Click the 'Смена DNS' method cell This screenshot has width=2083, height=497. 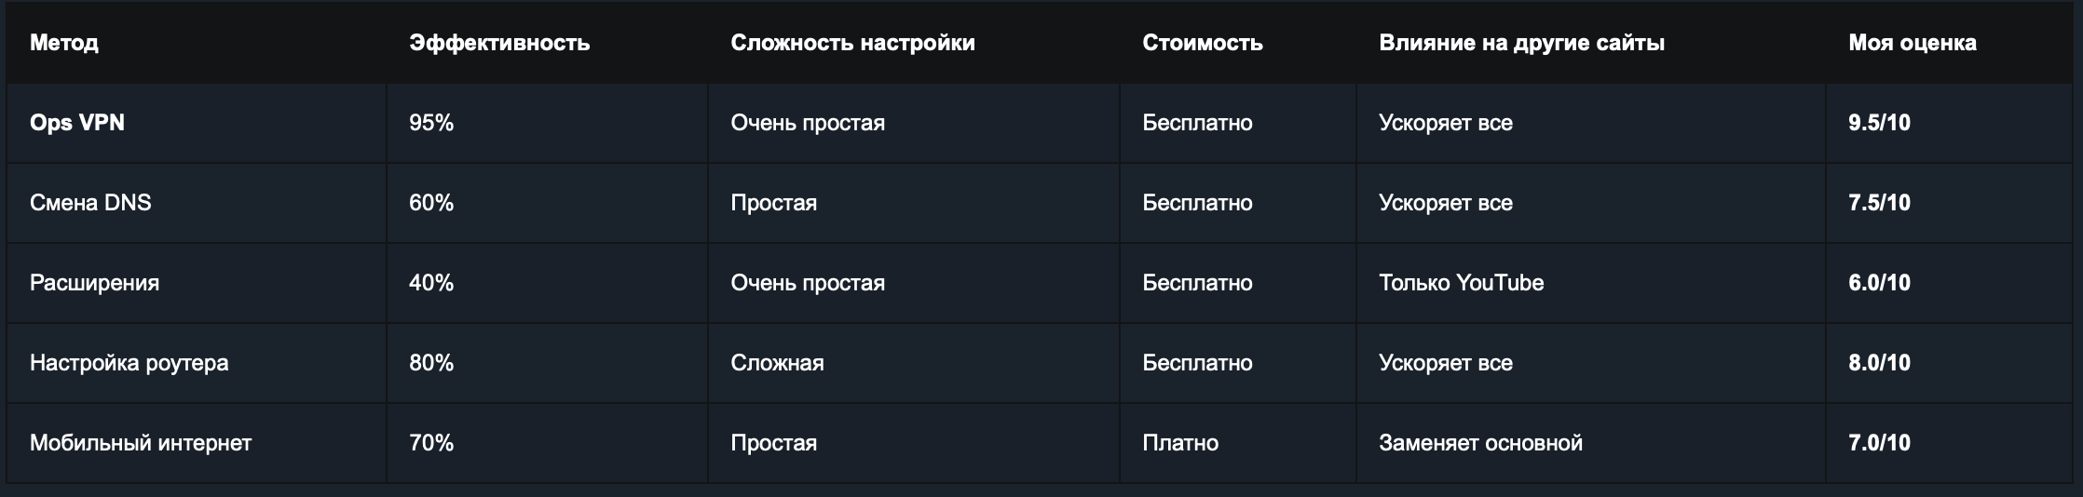point(90,203)
